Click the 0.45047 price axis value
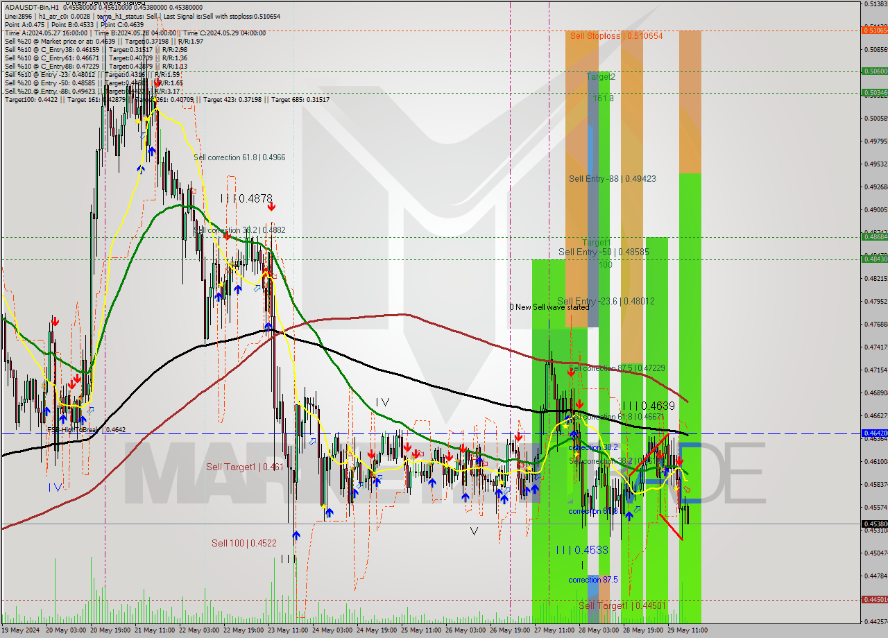This screenshot has width=888, height=638. pyautogui.click(x=876, y=553)
